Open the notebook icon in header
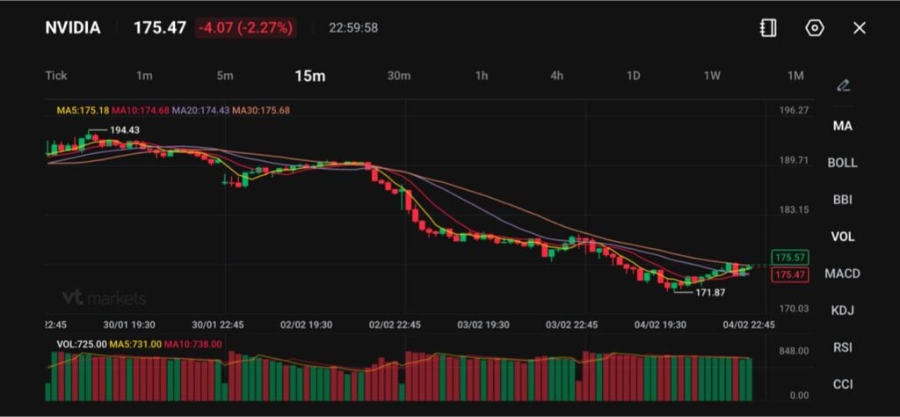This screenshot has width=900, height=417. pos(768,28)
